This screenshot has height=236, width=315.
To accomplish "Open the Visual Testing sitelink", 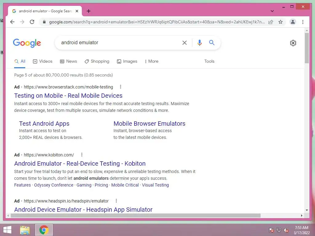I will [x=155, y=185].
